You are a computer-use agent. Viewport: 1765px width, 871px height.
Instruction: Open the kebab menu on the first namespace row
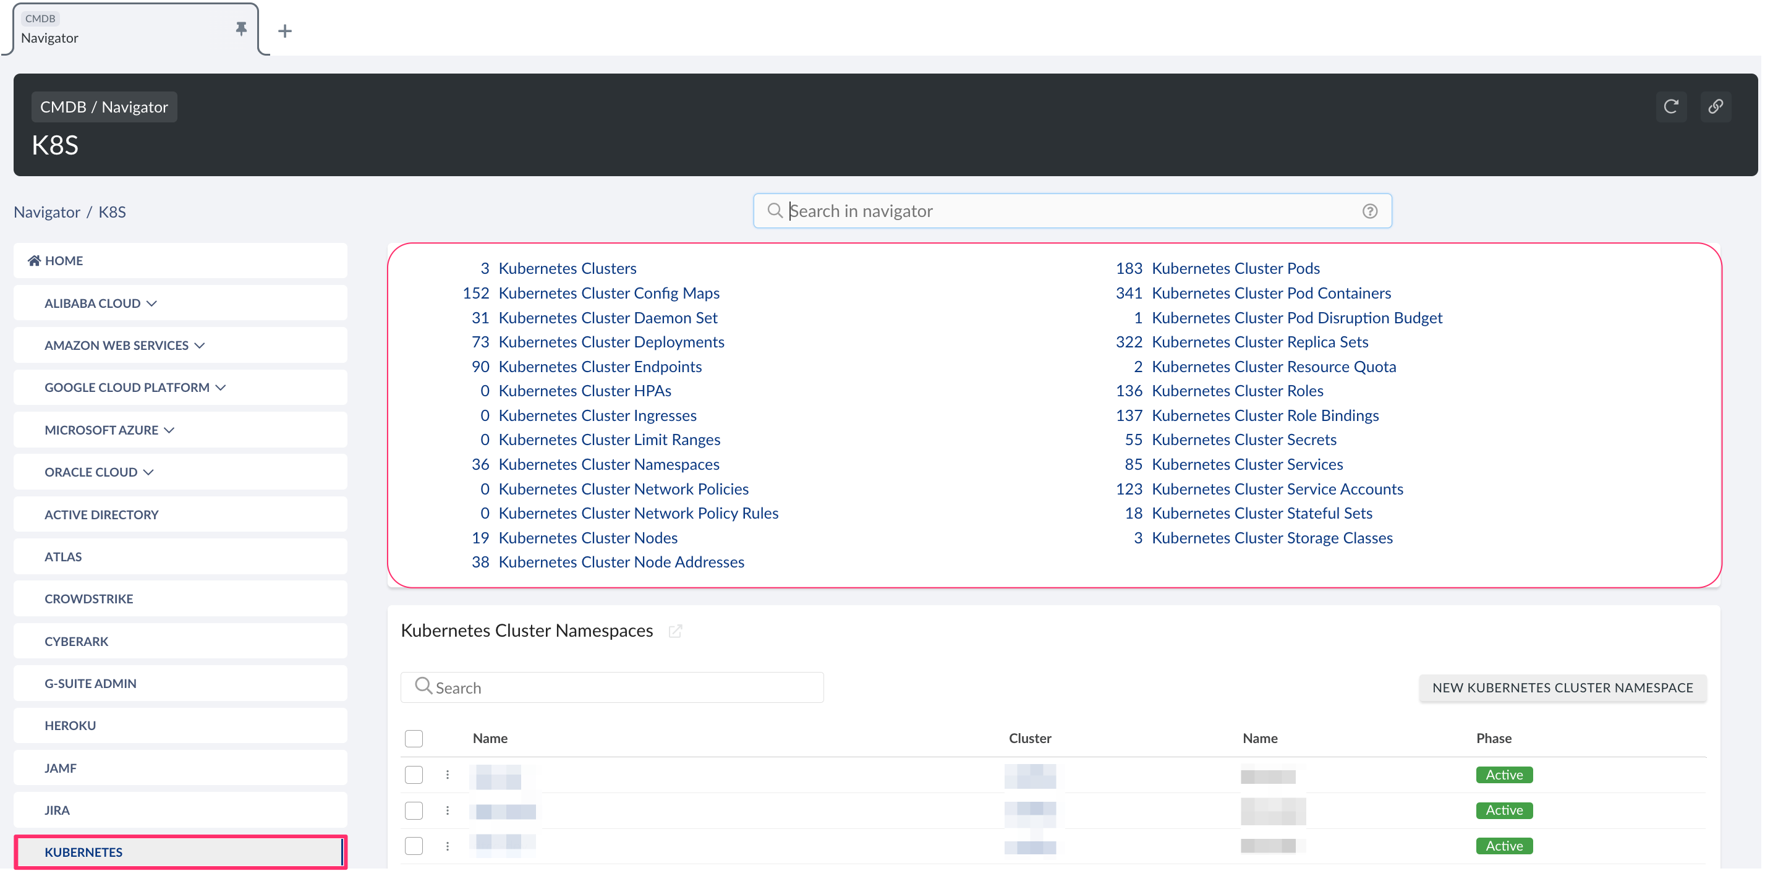click(x=448, y=775)
